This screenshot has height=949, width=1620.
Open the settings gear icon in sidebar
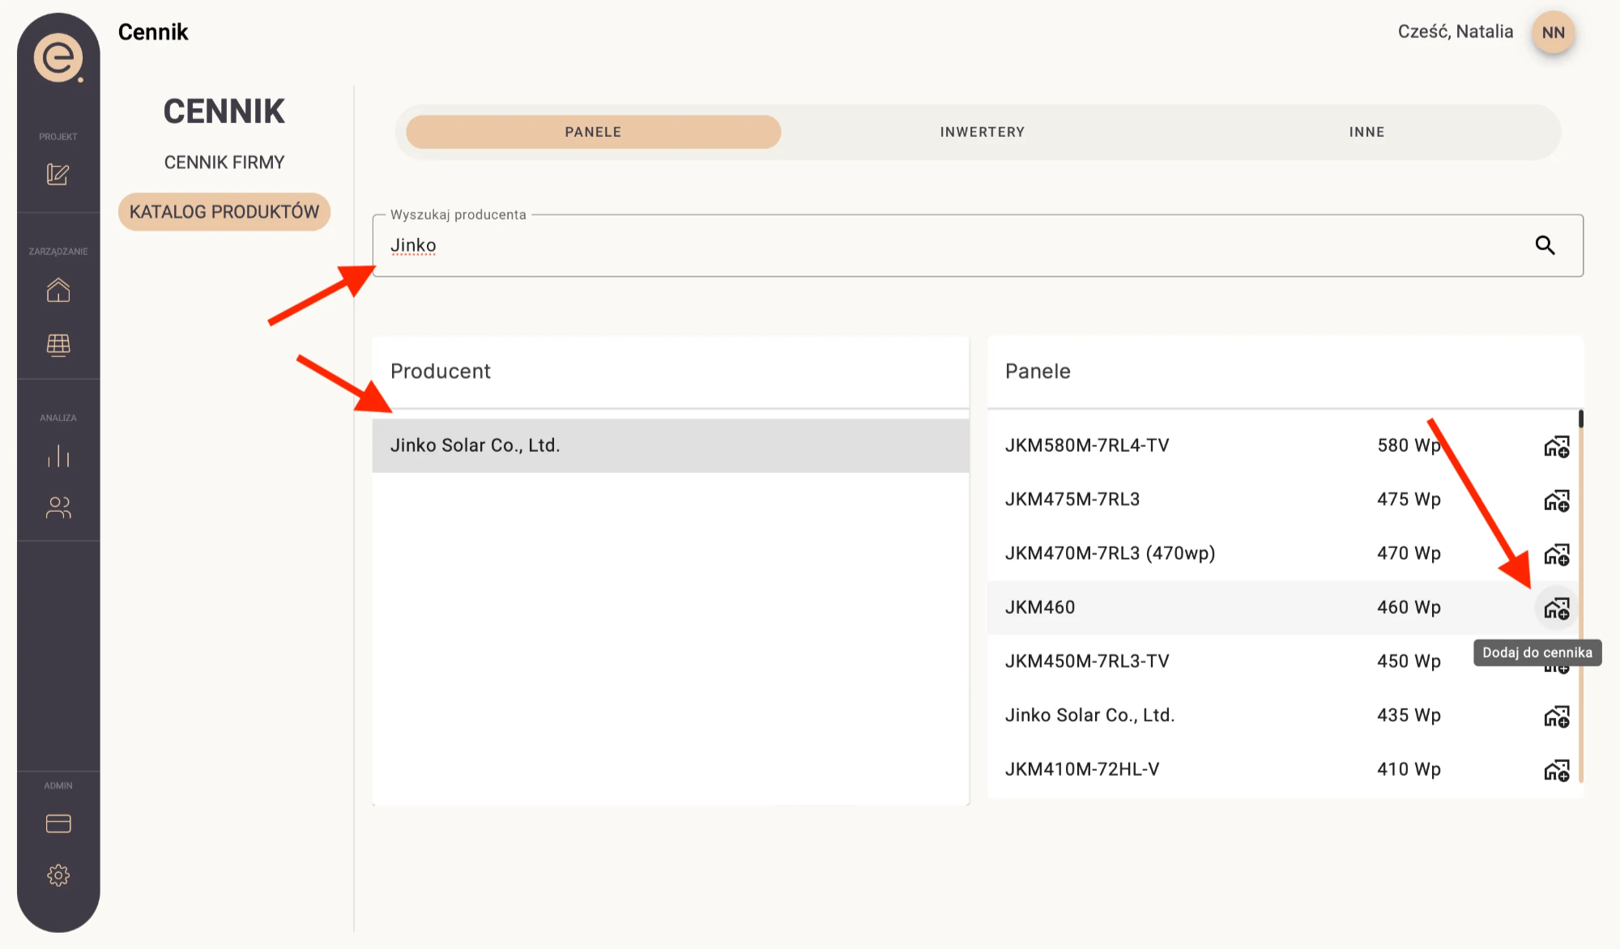coord(58,875)
